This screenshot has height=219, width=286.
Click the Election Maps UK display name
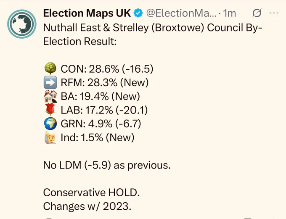click(87, 13)
